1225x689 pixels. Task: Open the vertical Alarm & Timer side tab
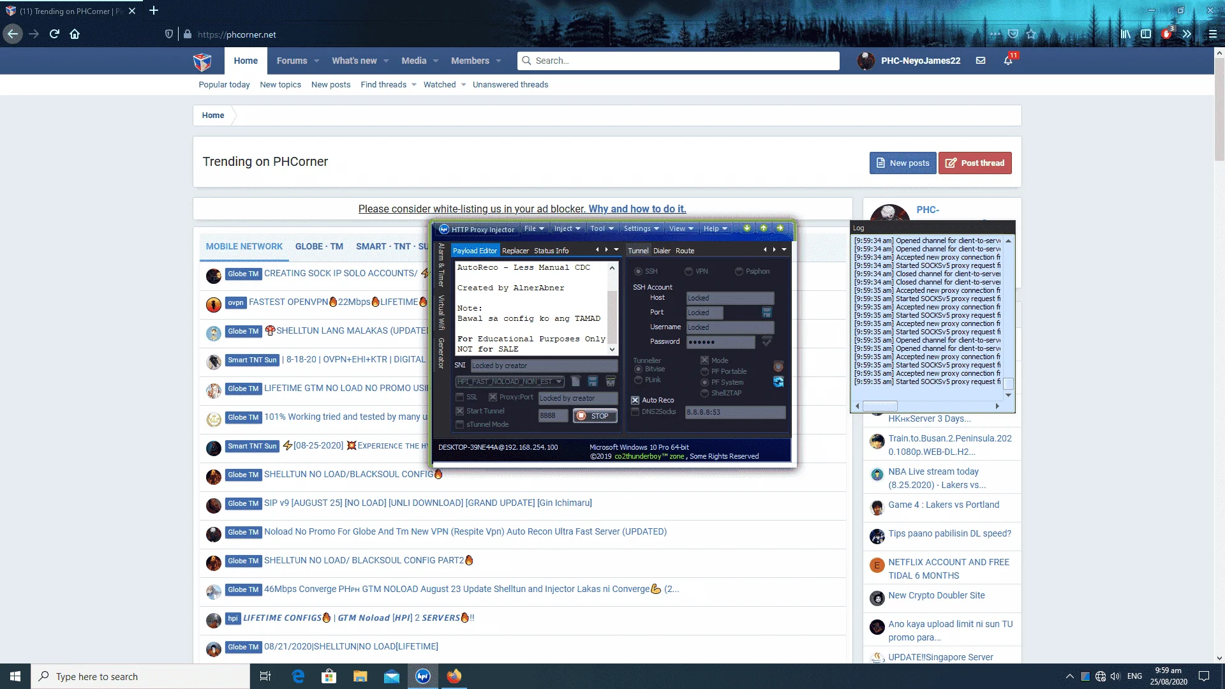pyautogui.click(x=441, y=264)
